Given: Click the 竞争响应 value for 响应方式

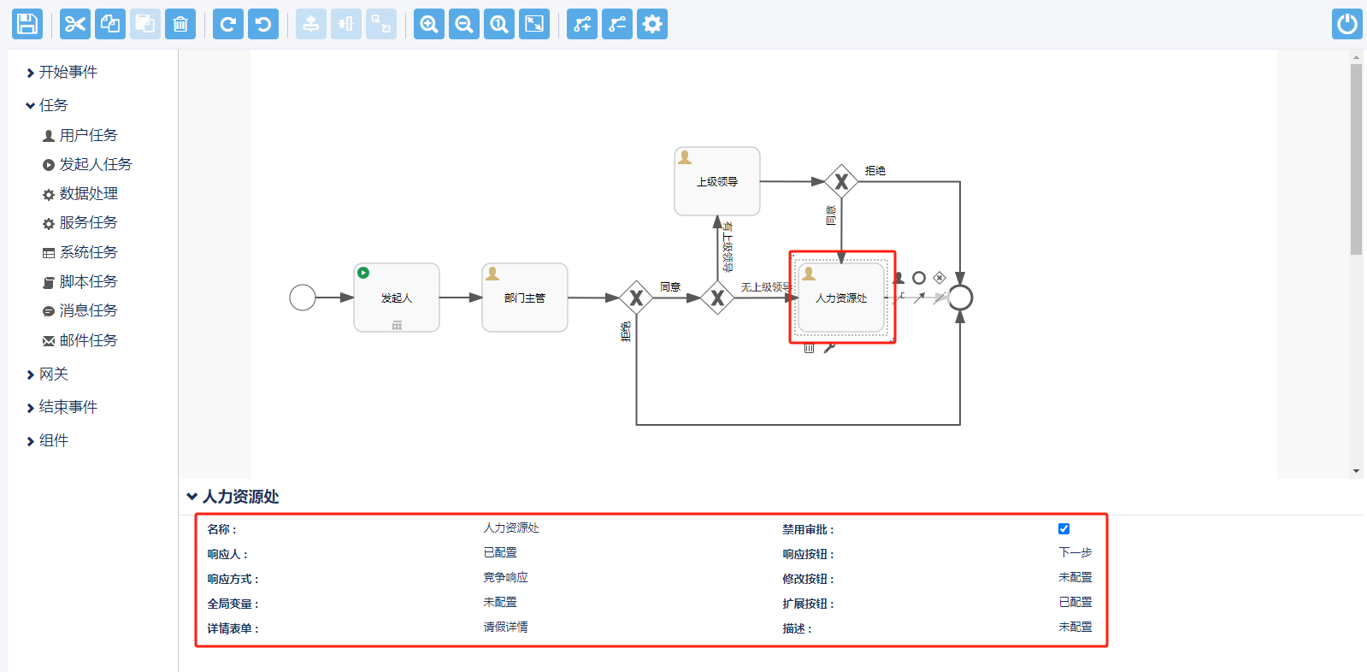Looking at the screenshot, I should point(505,578).
